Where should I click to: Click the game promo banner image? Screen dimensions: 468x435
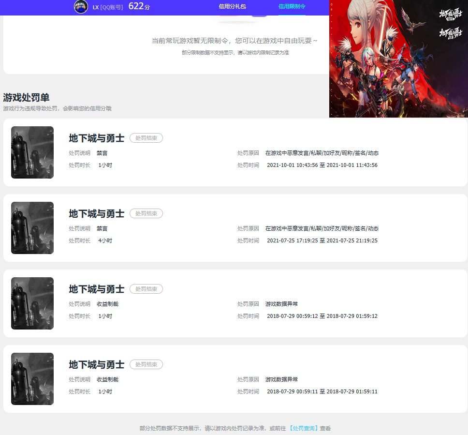pos(398,59)
